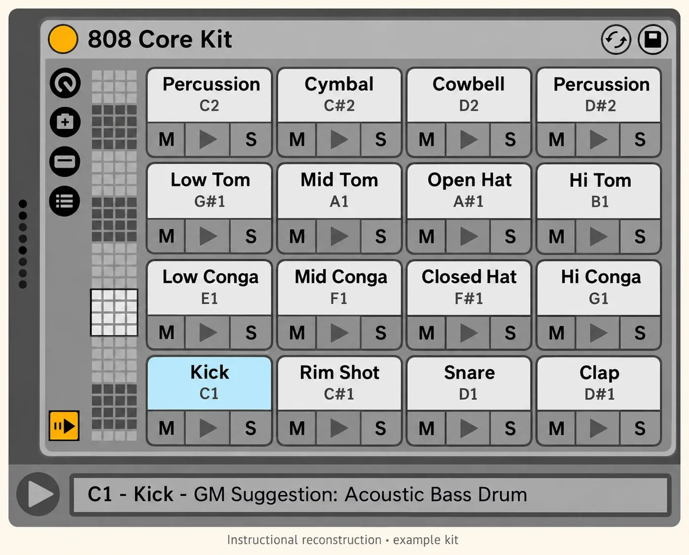Click the plus box icon in the sidebar
The image size is (689, 555).
(65, 122)
